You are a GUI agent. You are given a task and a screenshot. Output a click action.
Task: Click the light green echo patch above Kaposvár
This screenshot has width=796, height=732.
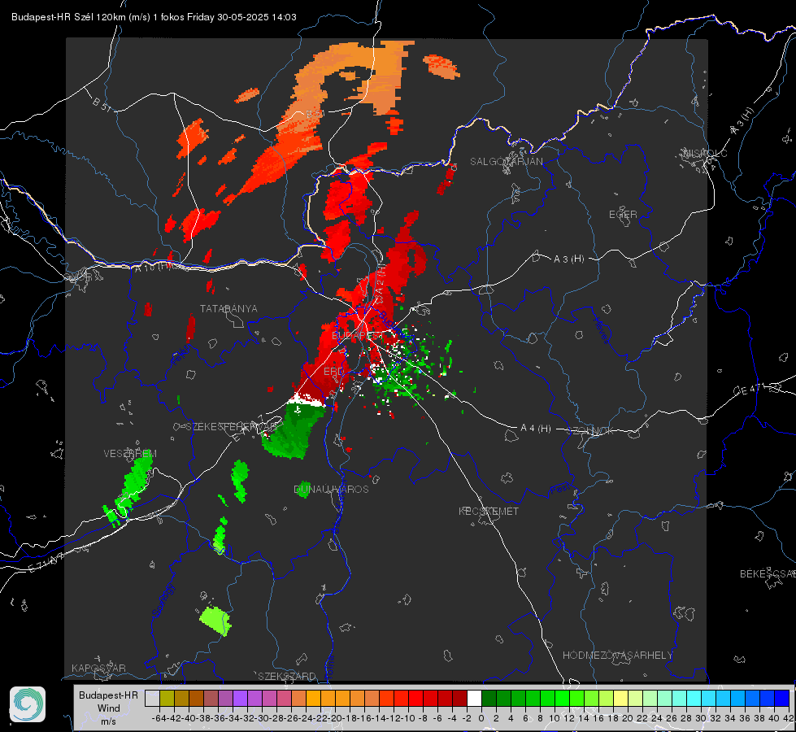pyautogui.click(x=215, y=621)
